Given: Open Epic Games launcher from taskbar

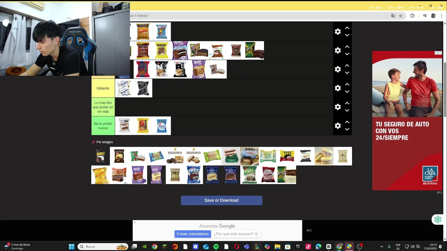Looking at the screenshot, I should pos(298,246).
